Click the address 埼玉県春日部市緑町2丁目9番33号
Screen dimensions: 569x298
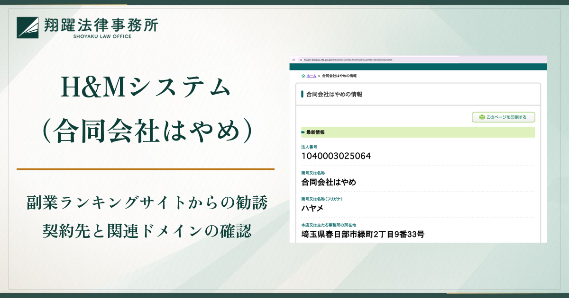click(x=363, y=234)
